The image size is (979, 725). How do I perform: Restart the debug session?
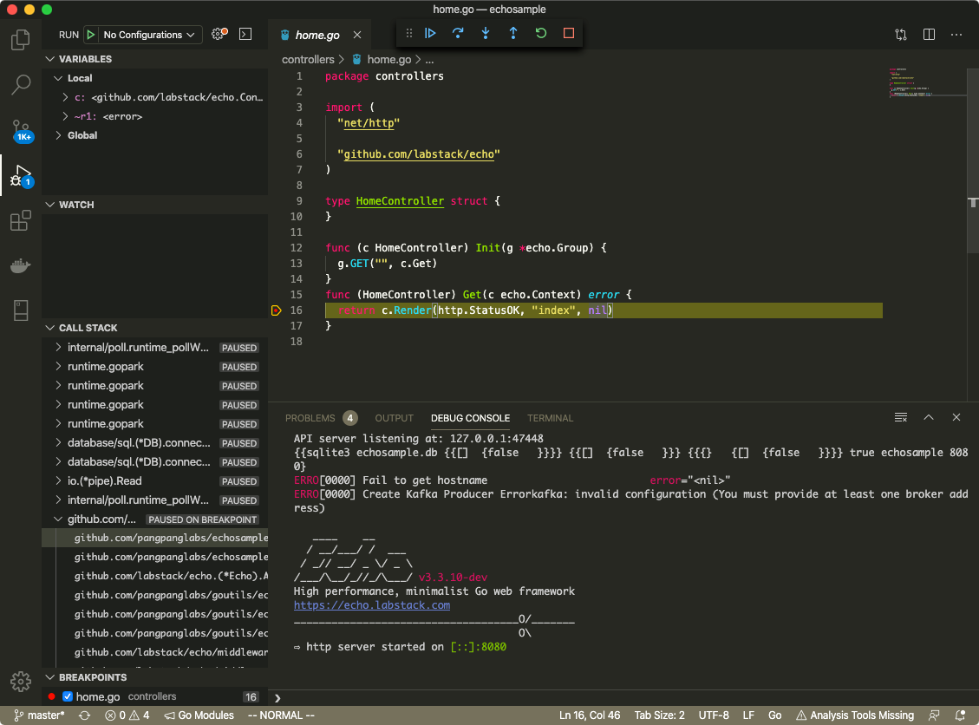click(x=541, y=34)
